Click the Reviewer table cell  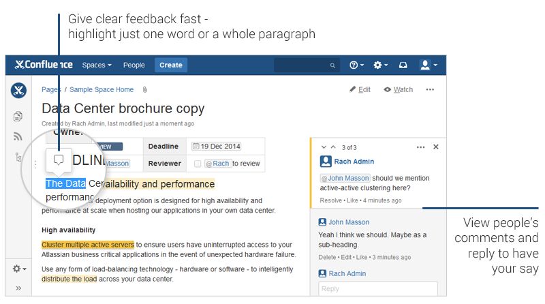click(165, 164)
